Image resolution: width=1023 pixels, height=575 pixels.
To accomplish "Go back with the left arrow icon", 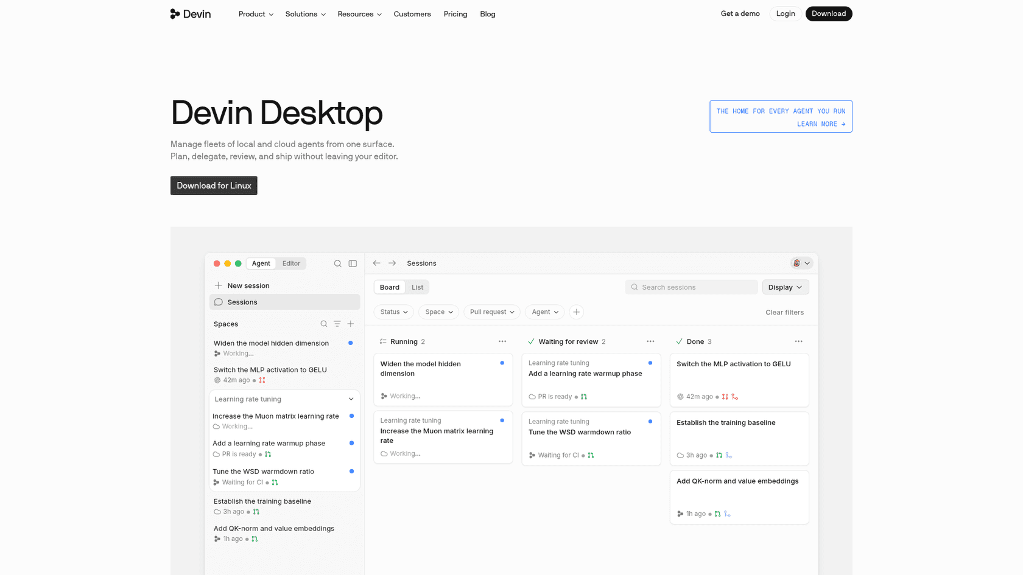I will [376, 263].
